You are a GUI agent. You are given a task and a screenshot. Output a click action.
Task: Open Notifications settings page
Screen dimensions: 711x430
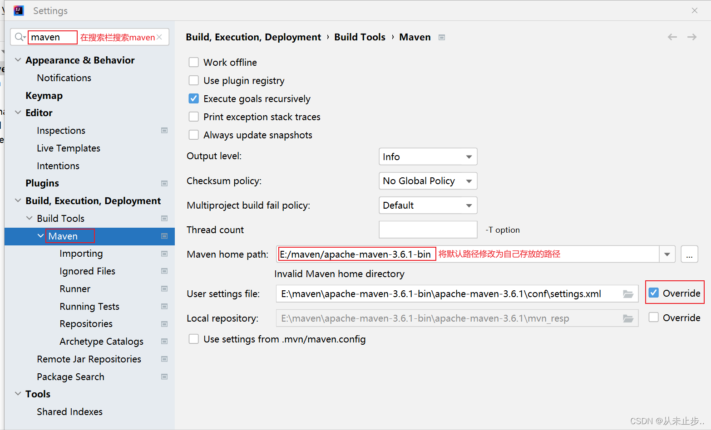tap(64, 78)
